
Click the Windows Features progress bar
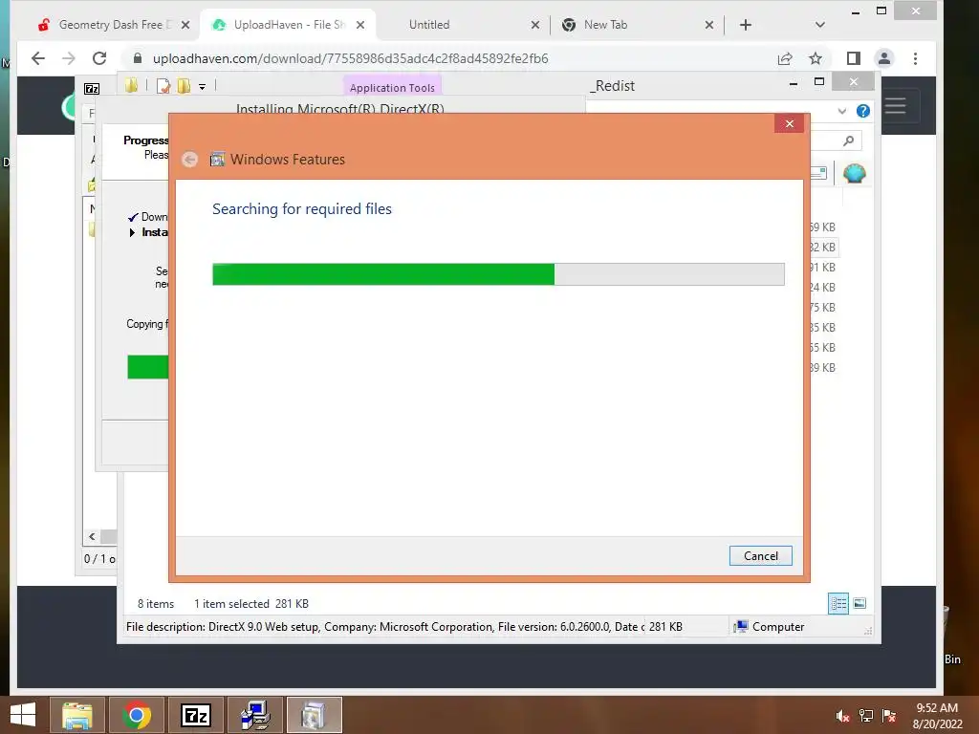point(498,274)
